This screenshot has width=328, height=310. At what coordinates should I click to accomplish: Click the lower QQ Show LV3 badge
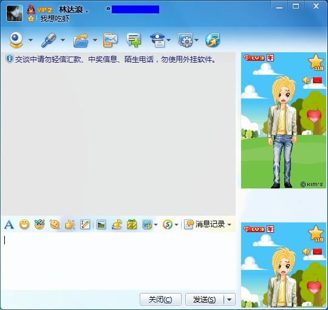(x=254, y=229)
